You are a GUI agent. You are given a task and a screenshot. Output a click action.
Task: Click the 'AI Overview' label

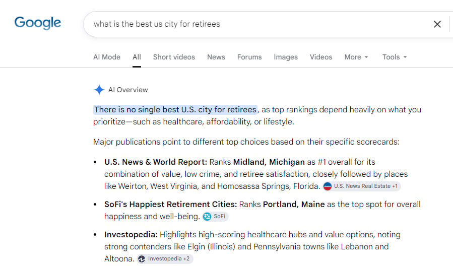128,90
